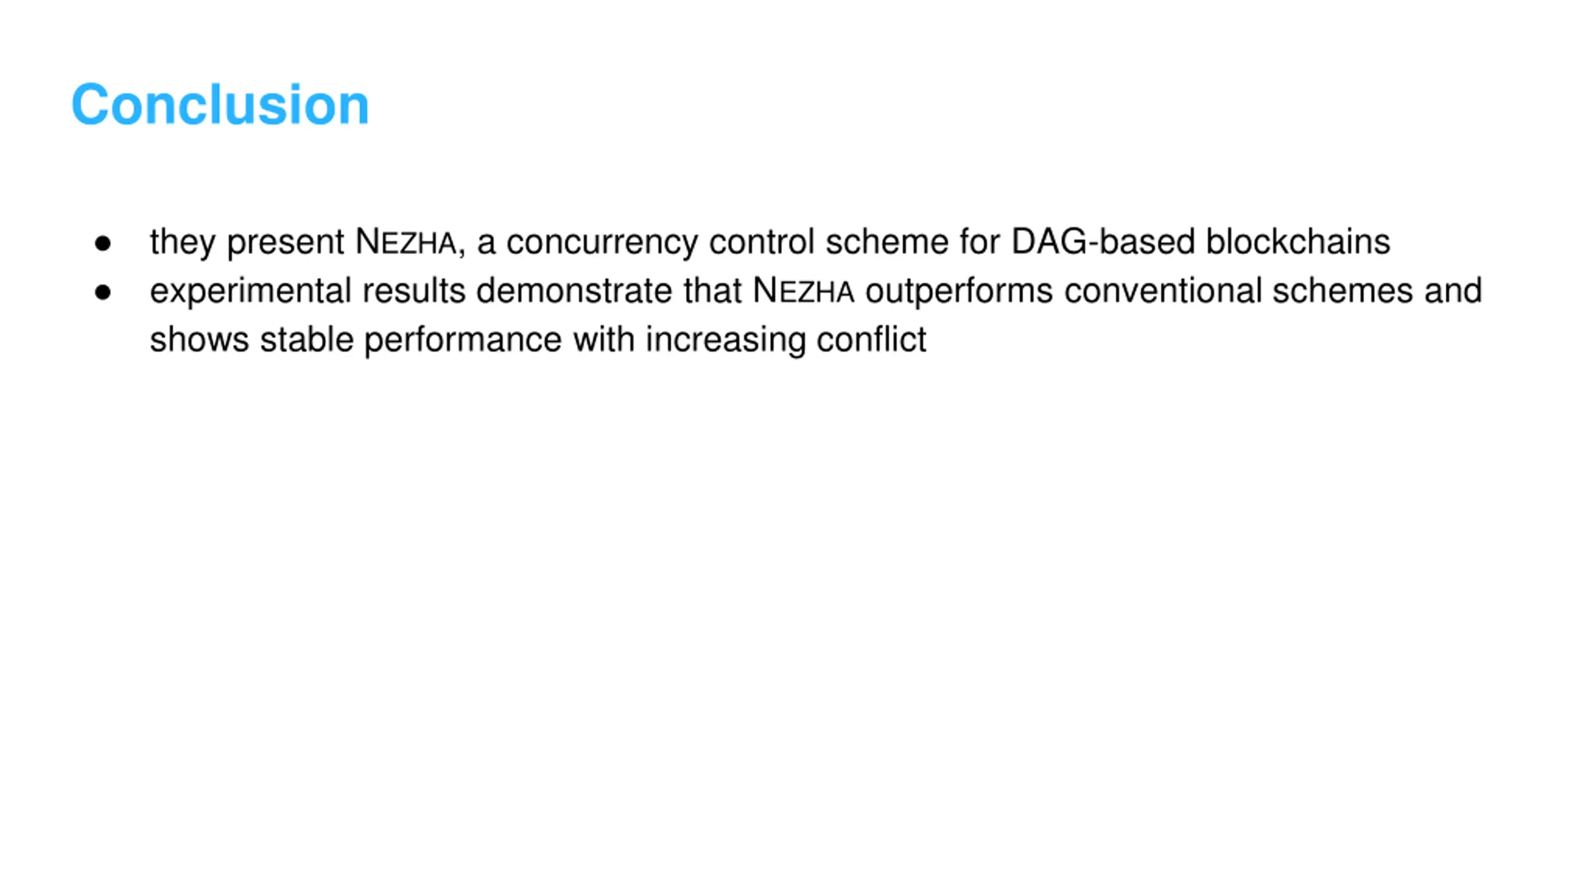This screenshot has width=1594, height=896.
Task: Click the word blockchains
Action: (x=1298, y=241)
